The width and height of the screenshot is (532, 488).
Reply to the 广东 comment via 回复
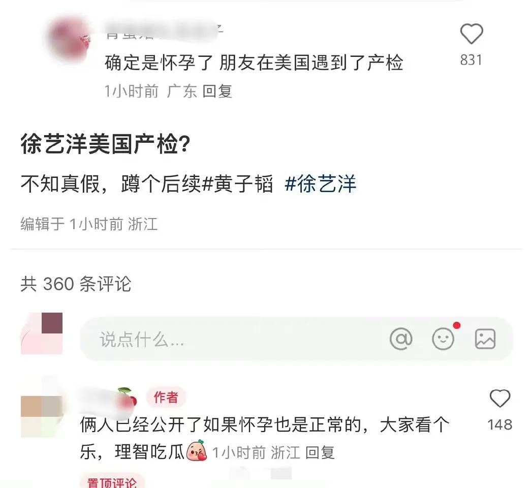point(217,91)
